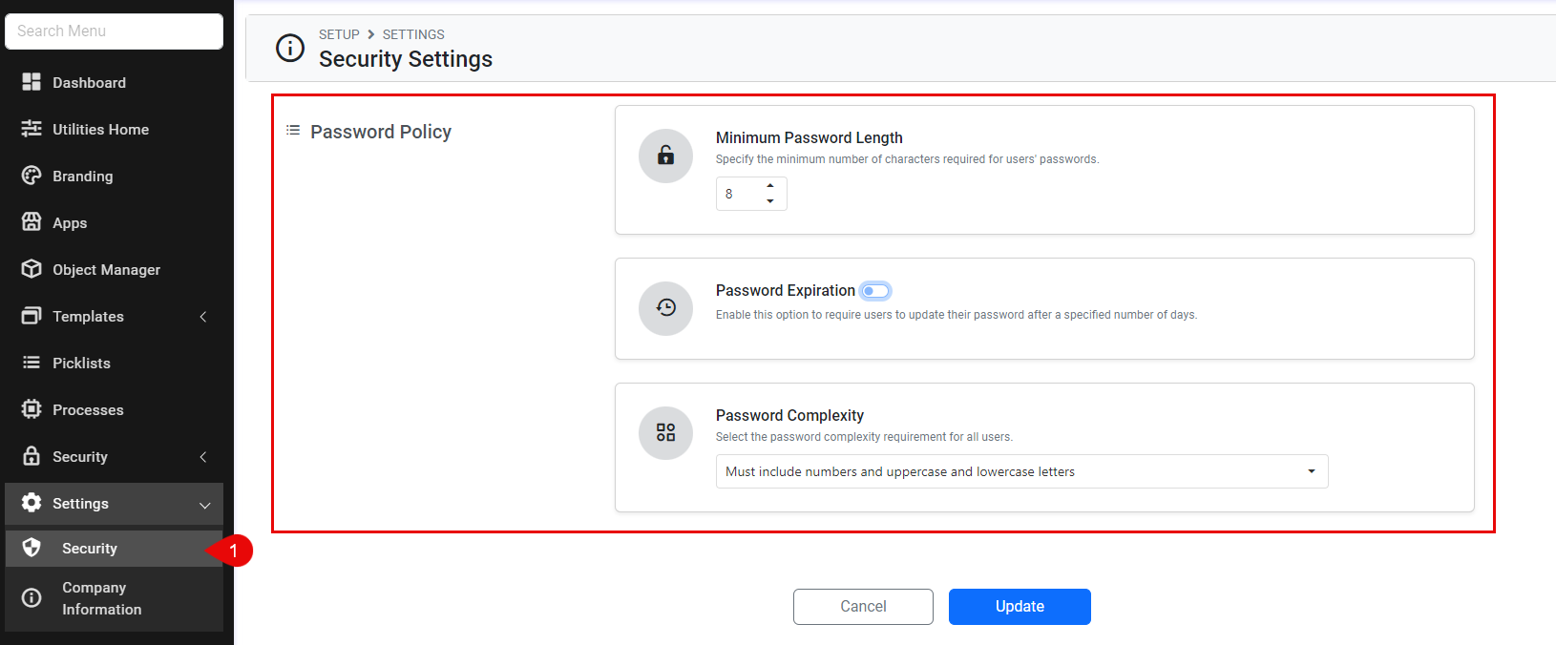Open the Password Complexity dropdown
Viewport: 1556px width, 645px height.
tap(1021, 471)
